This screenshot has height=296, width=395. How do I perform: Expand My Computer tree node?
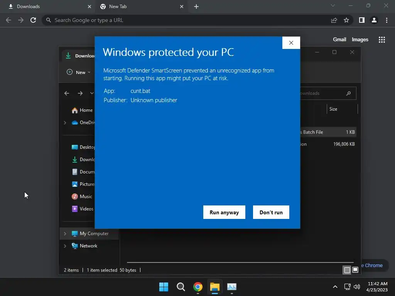[65, 234]
